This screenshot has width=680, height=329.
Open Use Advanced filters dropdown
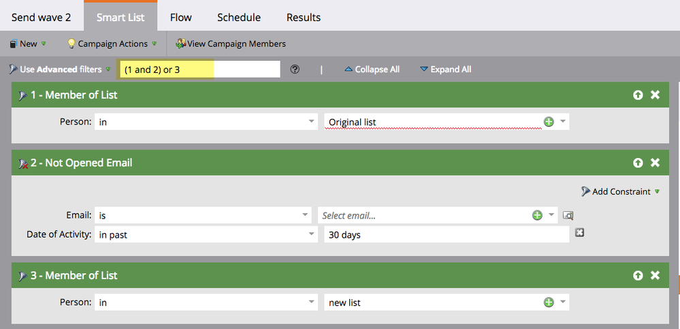[60, 69]
